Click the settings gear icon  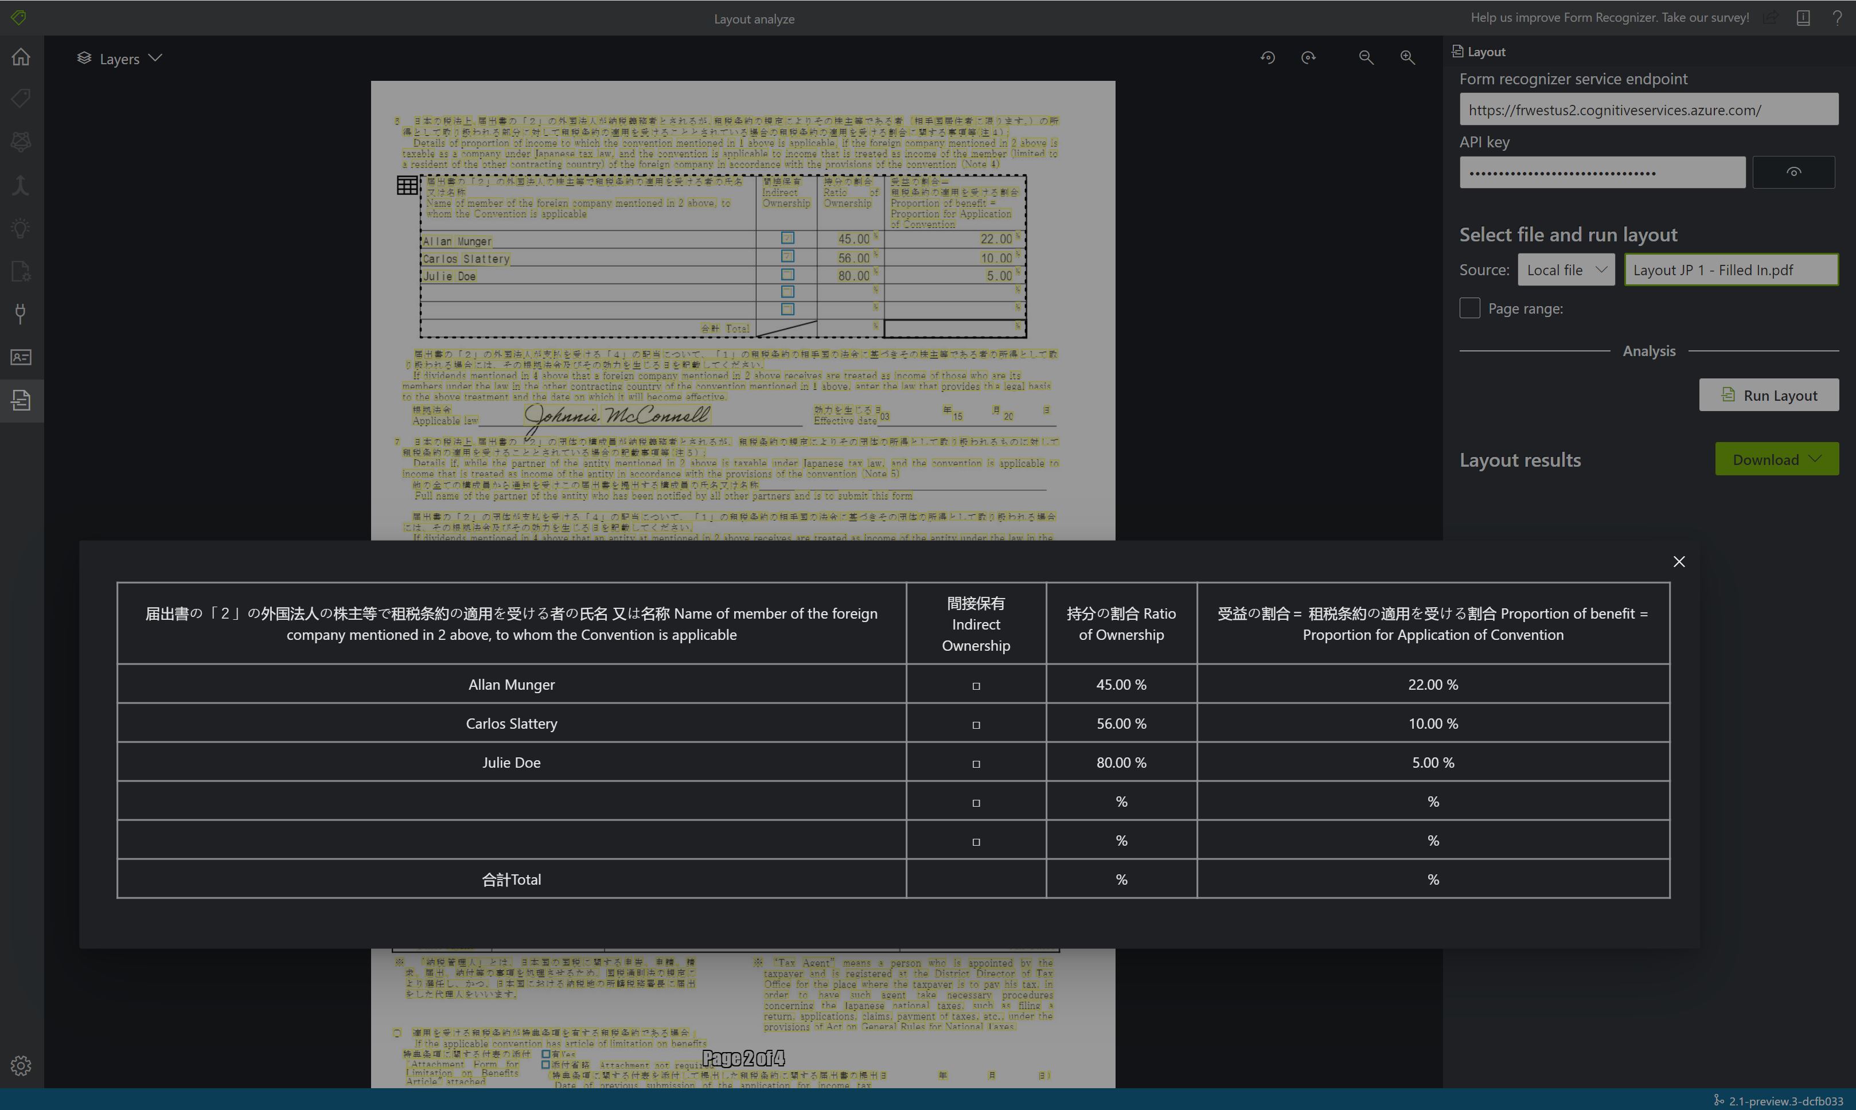click(20, 1065)
